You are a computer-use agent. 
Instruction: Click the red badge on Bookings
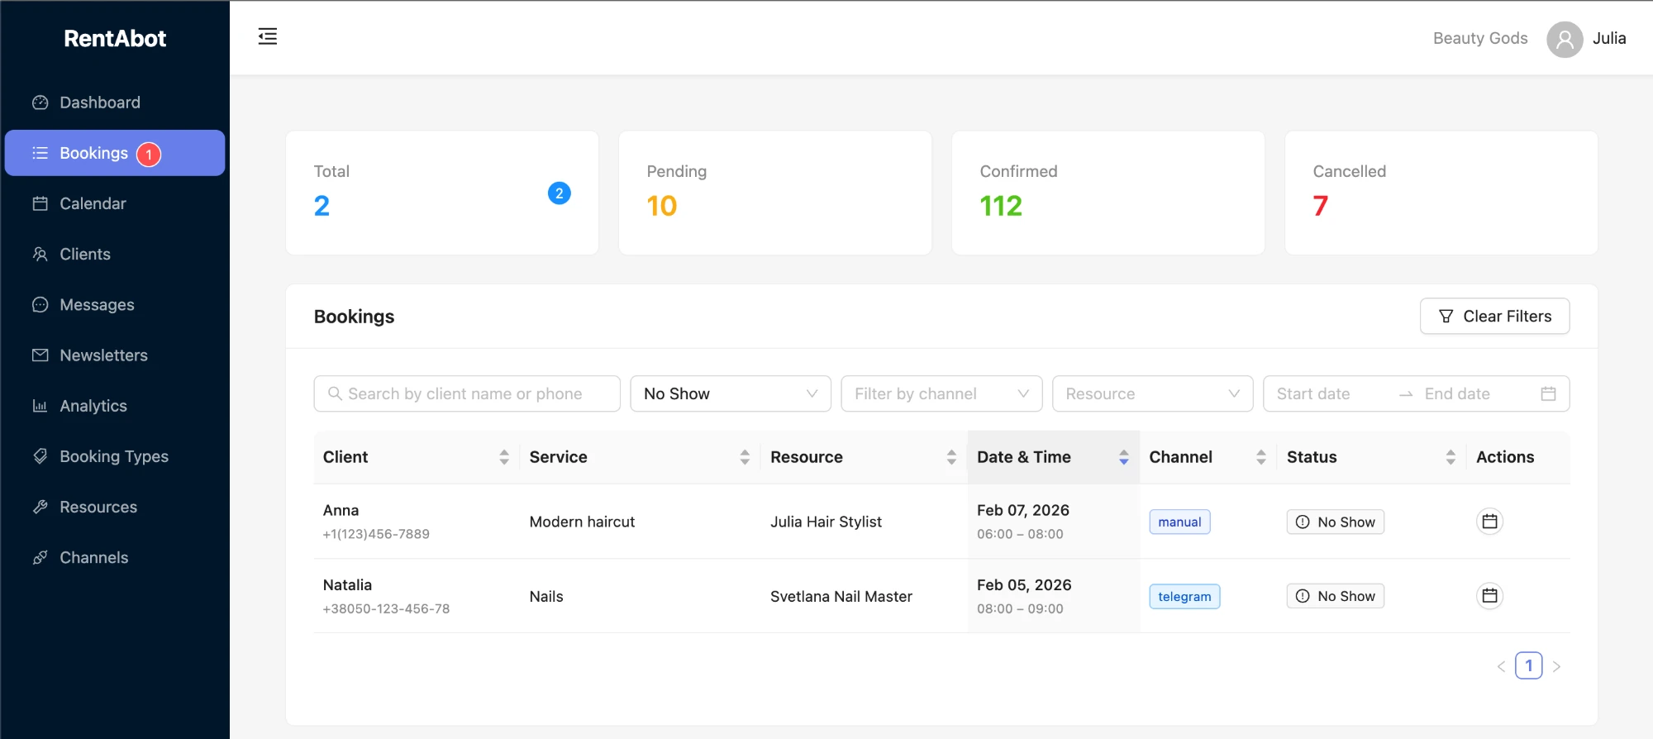coord(149,154)
